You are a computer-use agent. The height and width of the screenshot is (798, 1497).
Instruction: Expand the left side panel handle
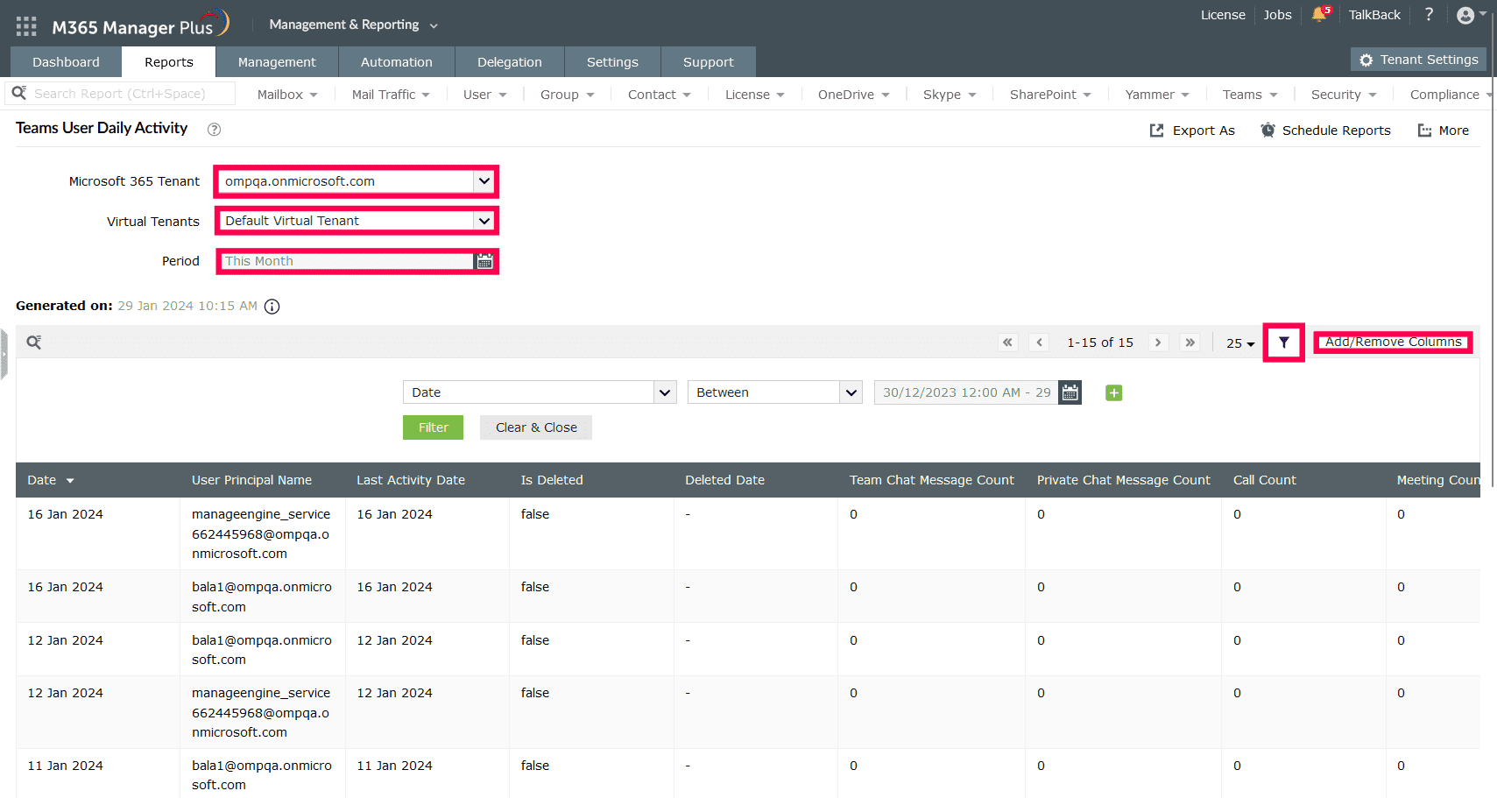click(x=4, y=354)
